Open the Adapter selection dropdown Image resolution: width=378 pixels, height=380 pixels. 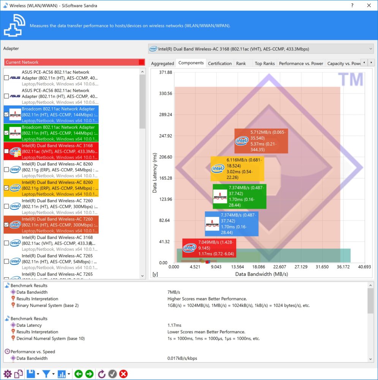(261, 49)
